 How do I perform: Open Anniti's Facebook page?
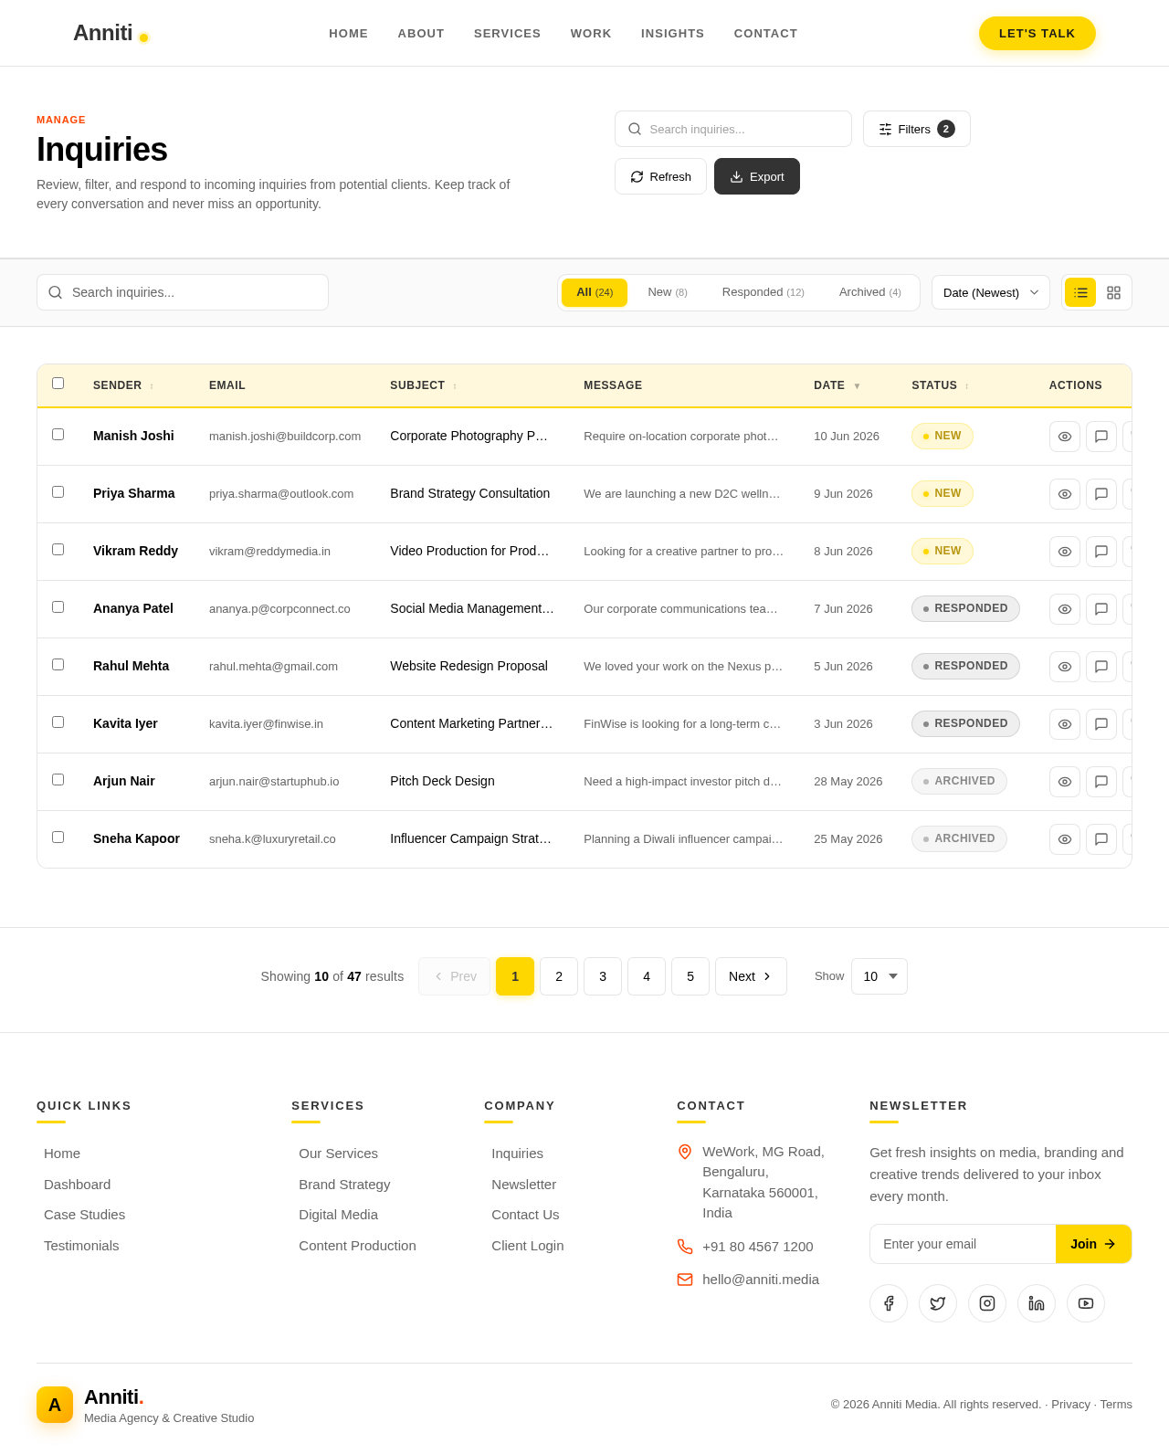[889, 1303]
